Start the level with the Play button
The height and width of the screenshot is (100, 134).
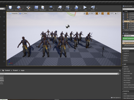(85, 8)
